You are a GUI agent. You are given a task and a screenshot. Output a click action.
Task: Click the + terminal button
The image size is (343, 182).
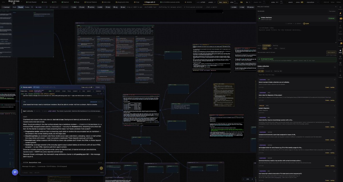[6, 7]
